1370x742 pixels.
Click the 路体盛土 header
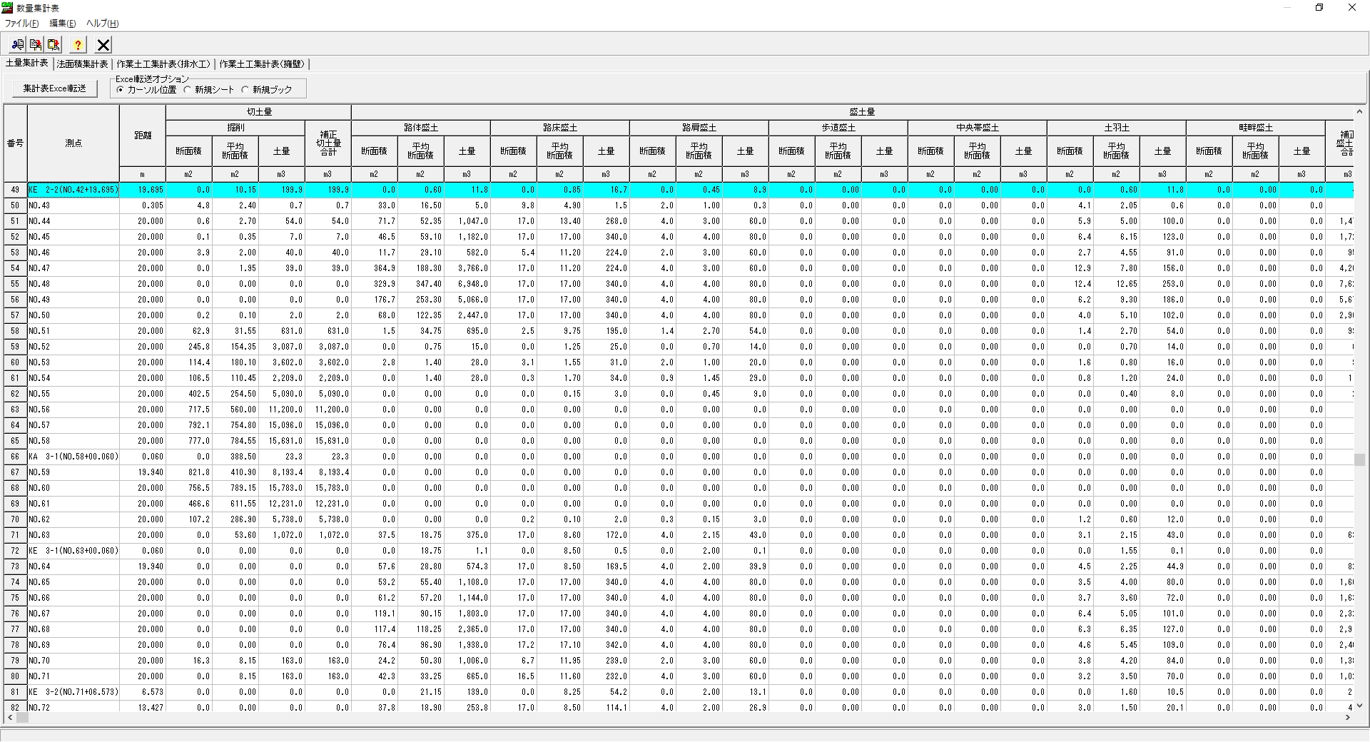421,128
